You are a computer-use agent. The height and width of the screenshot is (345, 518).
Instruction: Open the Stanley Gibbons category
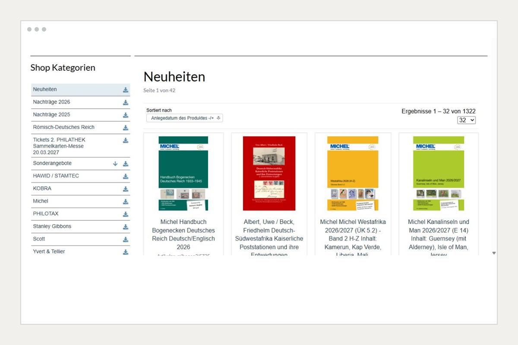[52, 226]
